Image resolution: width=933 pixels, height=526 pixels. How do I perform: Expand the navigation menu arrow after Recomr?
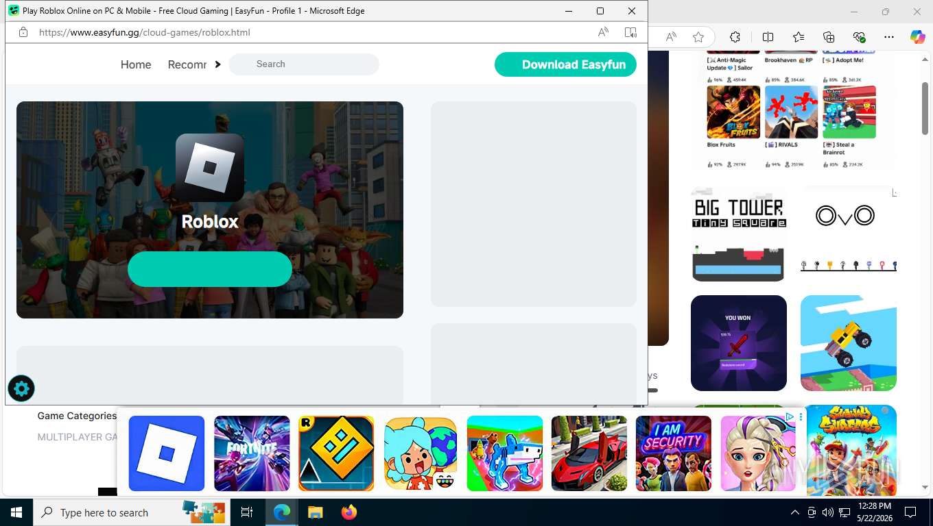pyautogui.click(x=217, y=64)
